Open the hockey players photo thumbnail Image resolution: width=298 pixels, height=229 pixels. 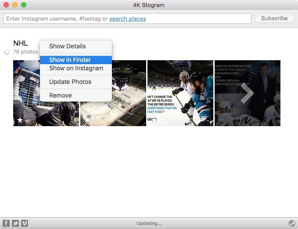(180, 93)
